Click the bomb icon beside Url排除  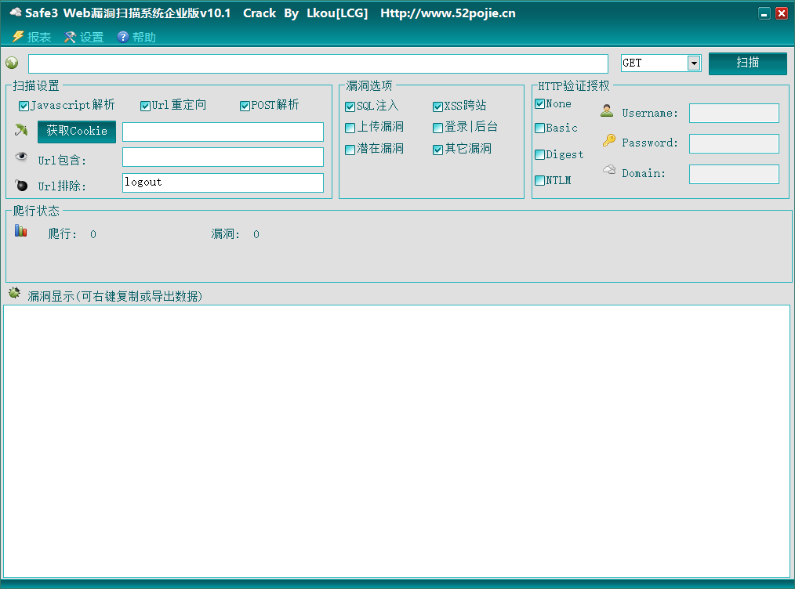pyautogui.click(x=21, y=185)
